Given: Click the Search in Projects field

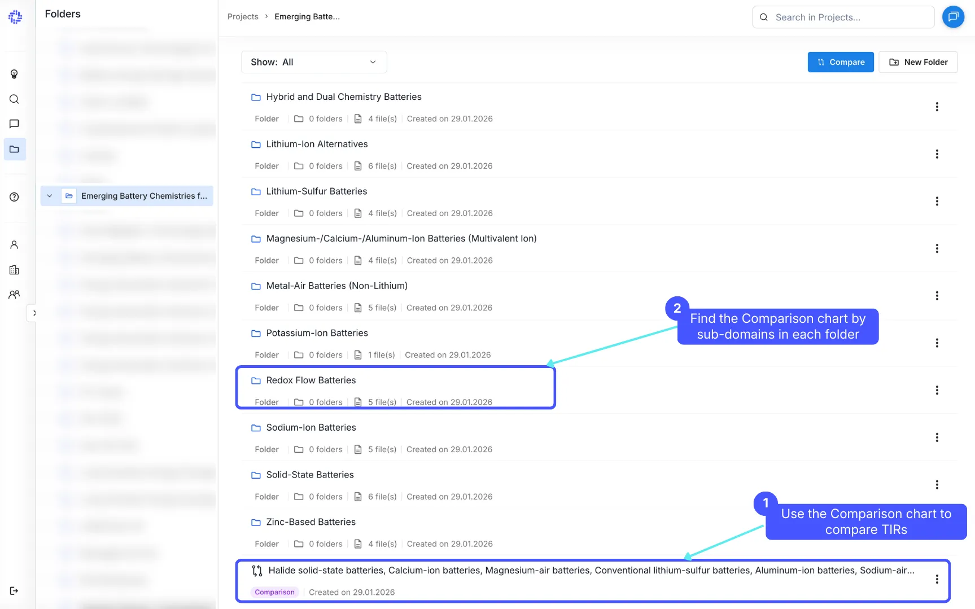Looking at the screenshot, I should click(843, 17).
